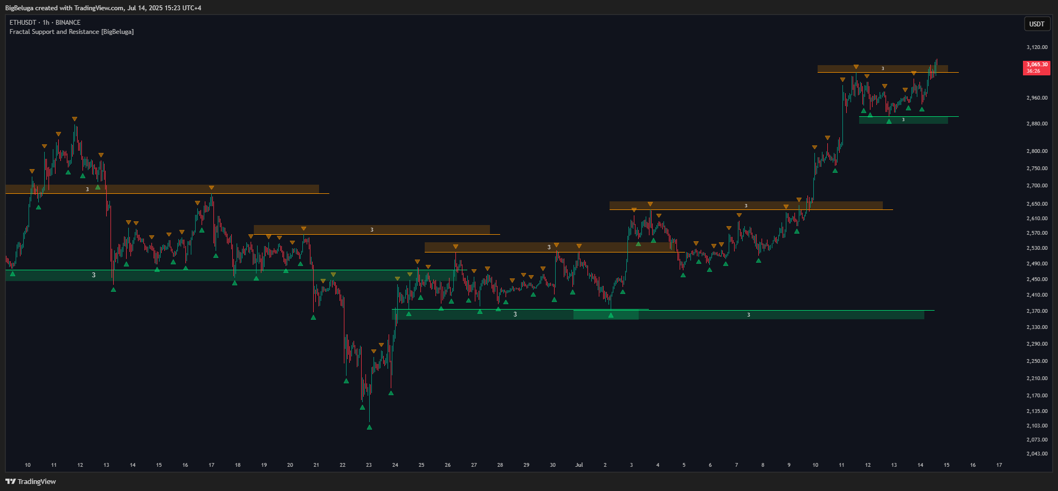Click Fractal Support and Resistance [BigBeluga] indicator label
The width and height of the screenshot is (1058, 491).
point(72,32)
